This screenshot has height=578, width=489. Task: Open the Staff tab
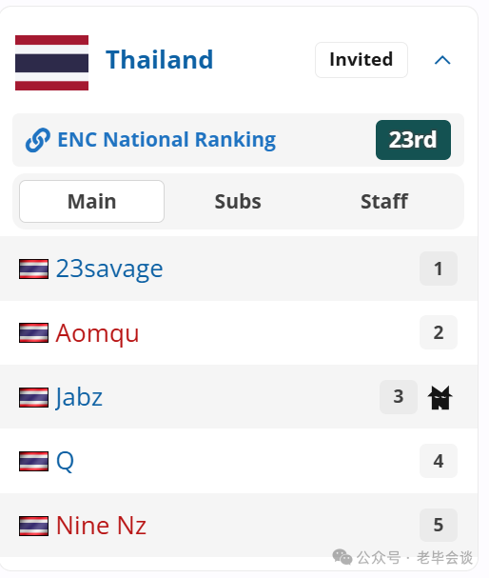click(x=384, y=201)
